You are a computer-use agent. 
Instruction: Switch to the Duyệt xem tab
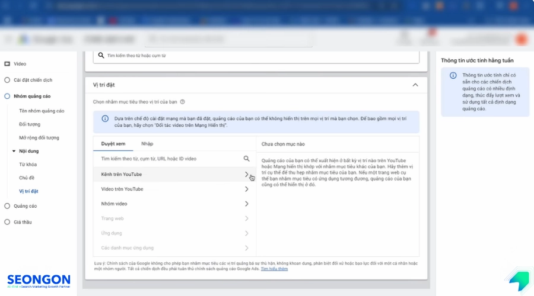coord(113,144)
